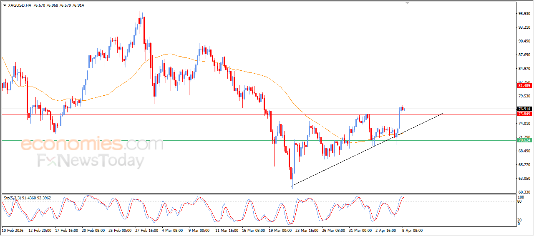Click the stochastic scale value 20

coord(520,220)
